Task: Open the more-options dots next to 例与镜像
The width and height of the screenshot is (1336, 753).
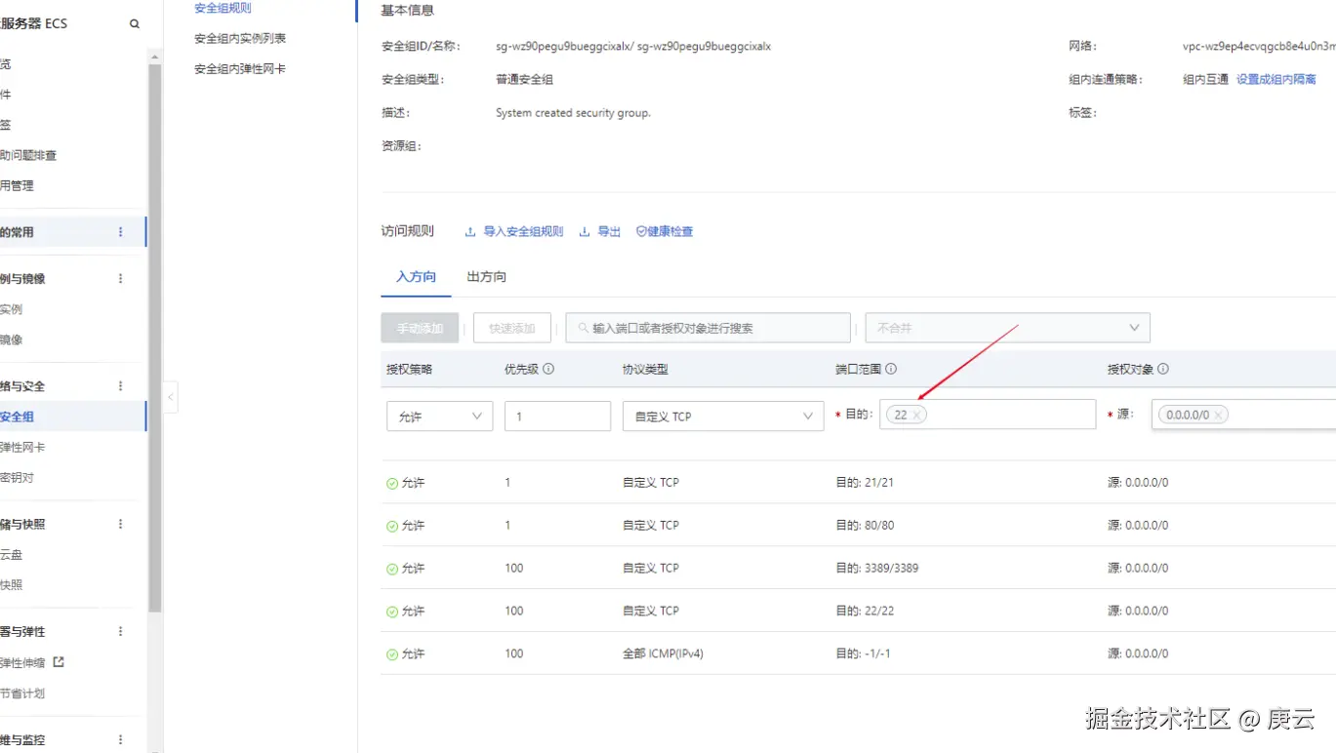Action: pos(121,278)
